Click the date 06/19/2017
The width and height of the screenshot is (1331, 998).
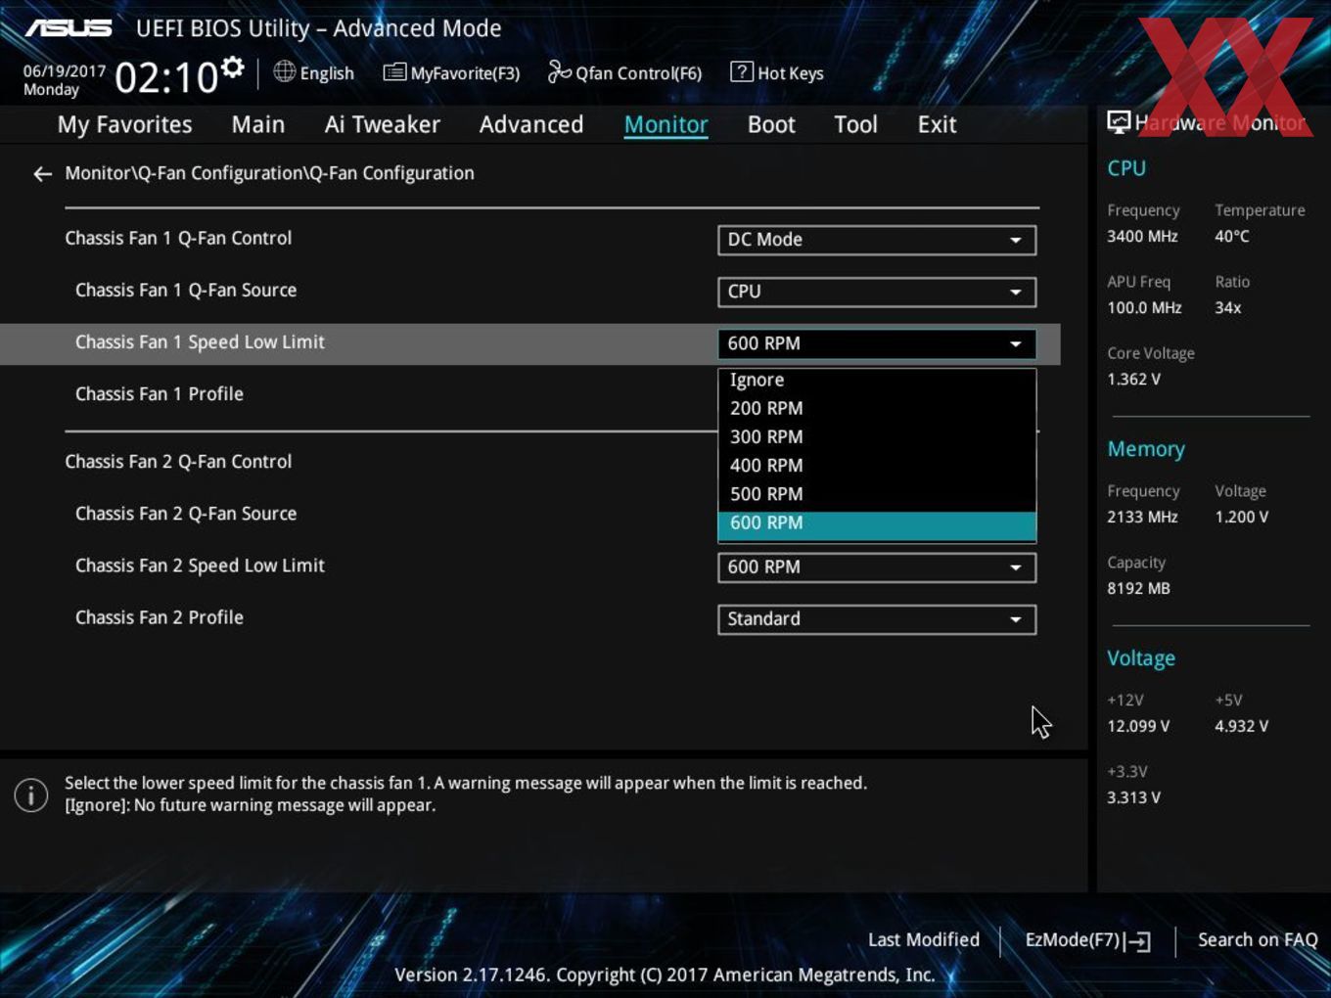[65, 71]
